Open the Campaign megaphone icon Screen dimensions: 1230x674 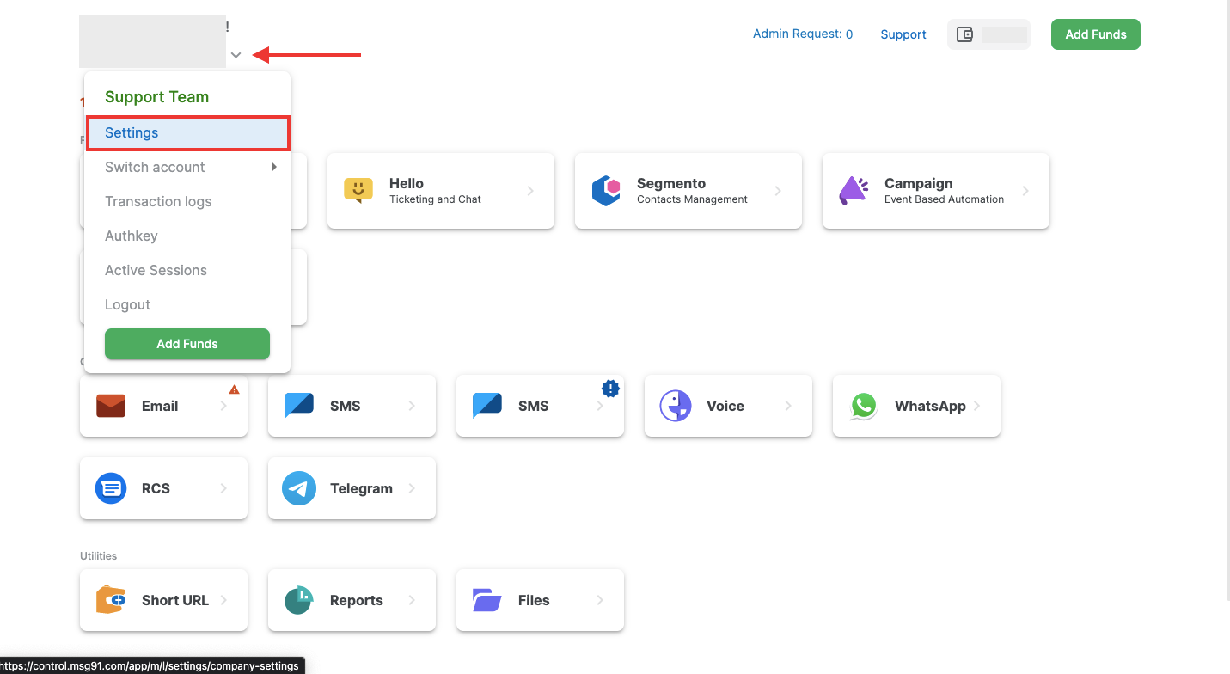coord(854,190)
